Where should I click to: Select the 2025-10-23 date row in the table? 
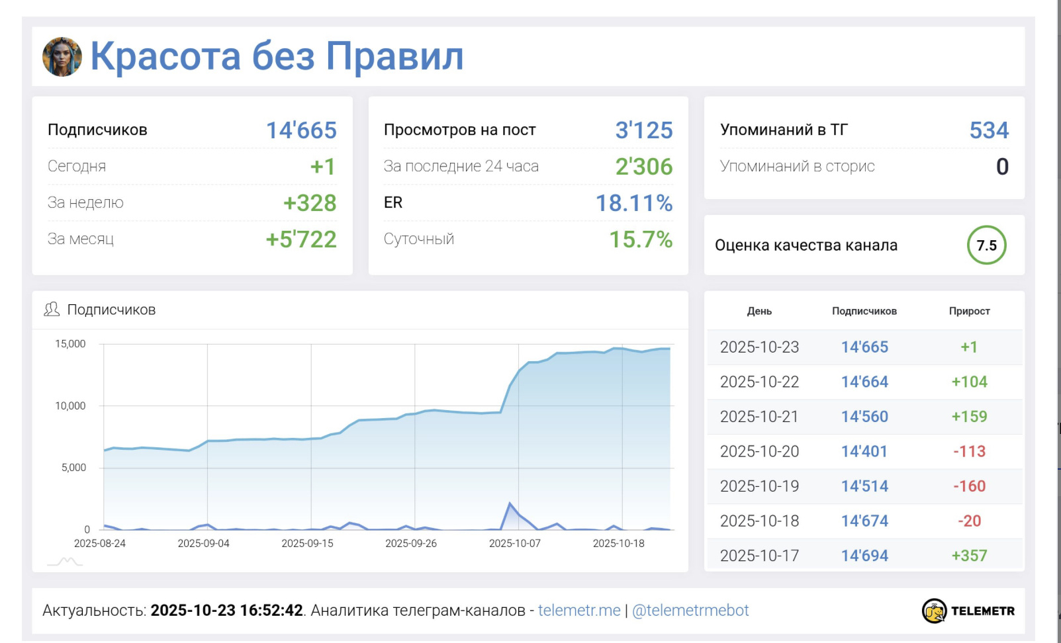pyautogui.click(x=864, y=347)
